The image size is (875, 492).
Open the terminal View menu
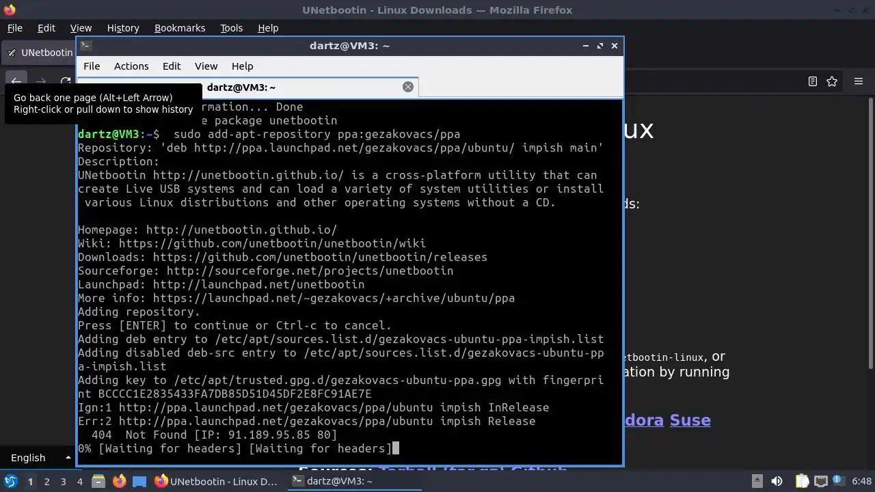point(206,66)
